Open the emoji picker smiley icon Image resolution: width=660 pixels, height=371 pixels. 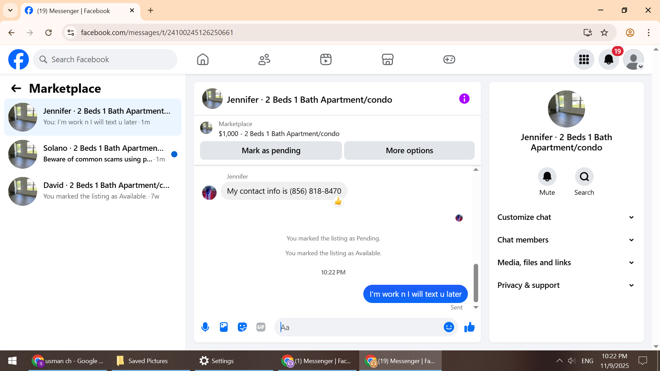click(x=449, y=327)
